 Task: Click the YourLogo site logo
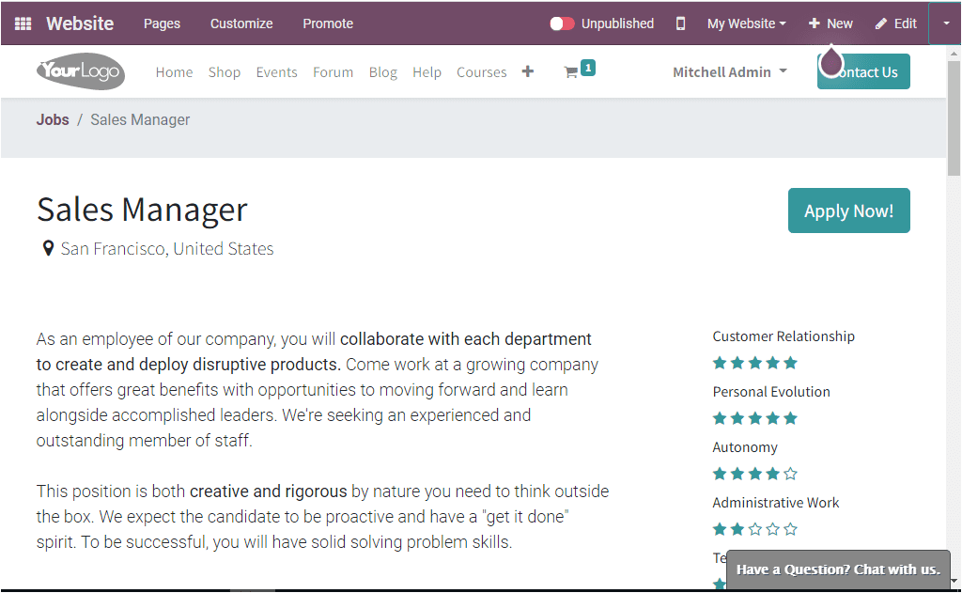tap(81, 71)
